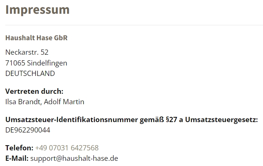The height and width of the screenshot is (166, 263).
Task: Click the DEUTSCHLAND country text
Action: click(30, 74)
